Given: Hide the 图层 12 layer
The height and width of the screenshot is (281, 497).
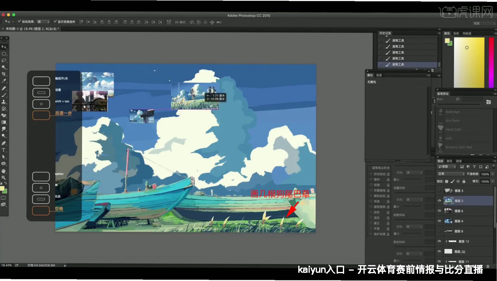Looking at the screenshot, I should pyautogui.click(x=439, y=241).
